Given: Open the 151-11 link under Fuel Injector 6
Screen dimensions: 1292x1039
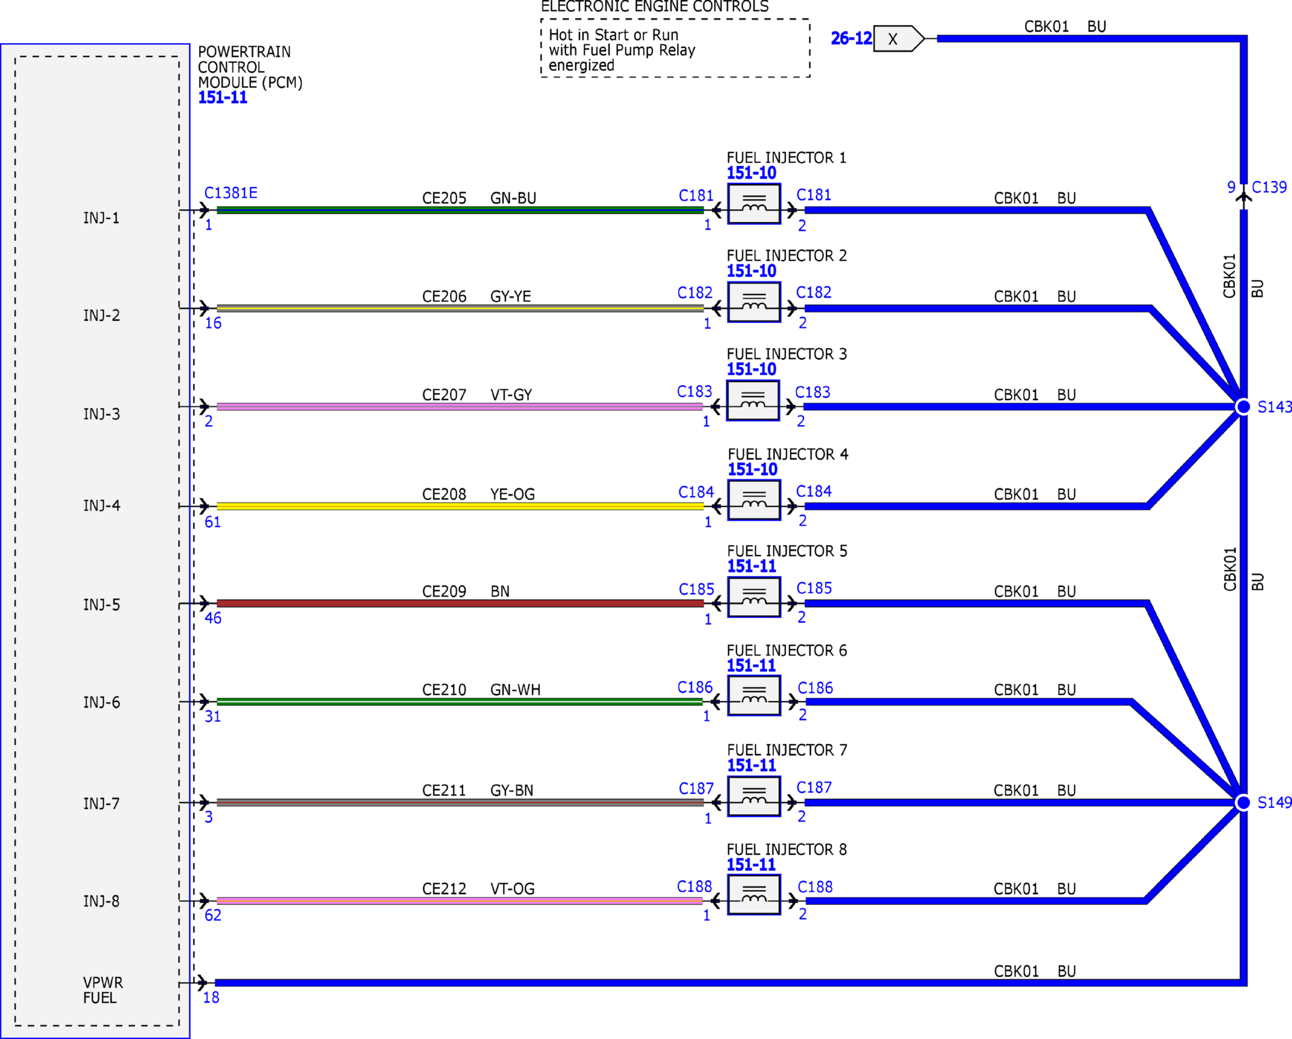Looking at the screenshot, I should tap(752, 666).
